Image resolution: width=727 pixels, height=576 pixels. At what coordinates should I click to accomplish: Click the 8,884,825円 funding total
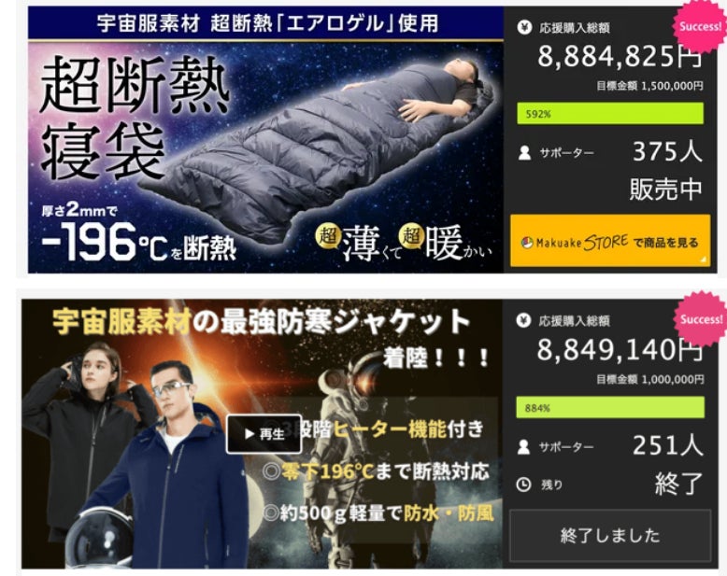(x=620, y=57)
